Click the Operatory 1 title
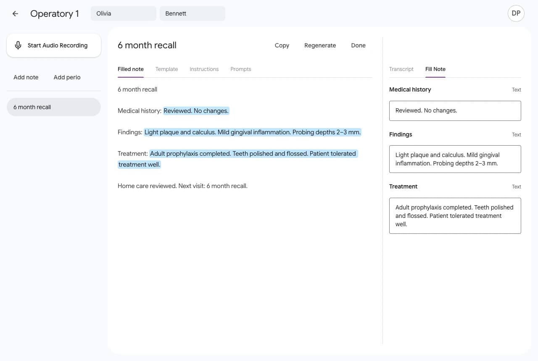 click(x=55, y=13)
